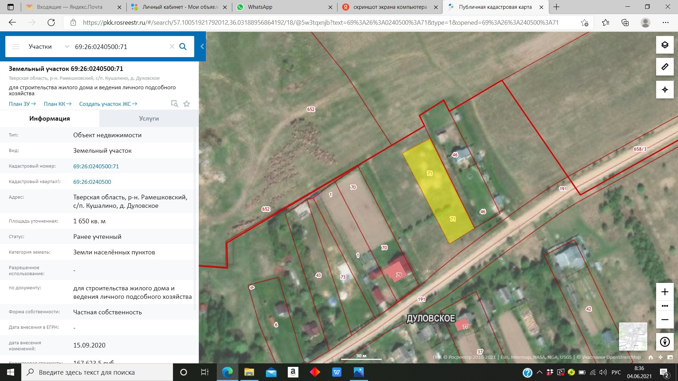Select the ruler measurement tool
Viewport: 678px width, 381px height.
coord(665,67)
